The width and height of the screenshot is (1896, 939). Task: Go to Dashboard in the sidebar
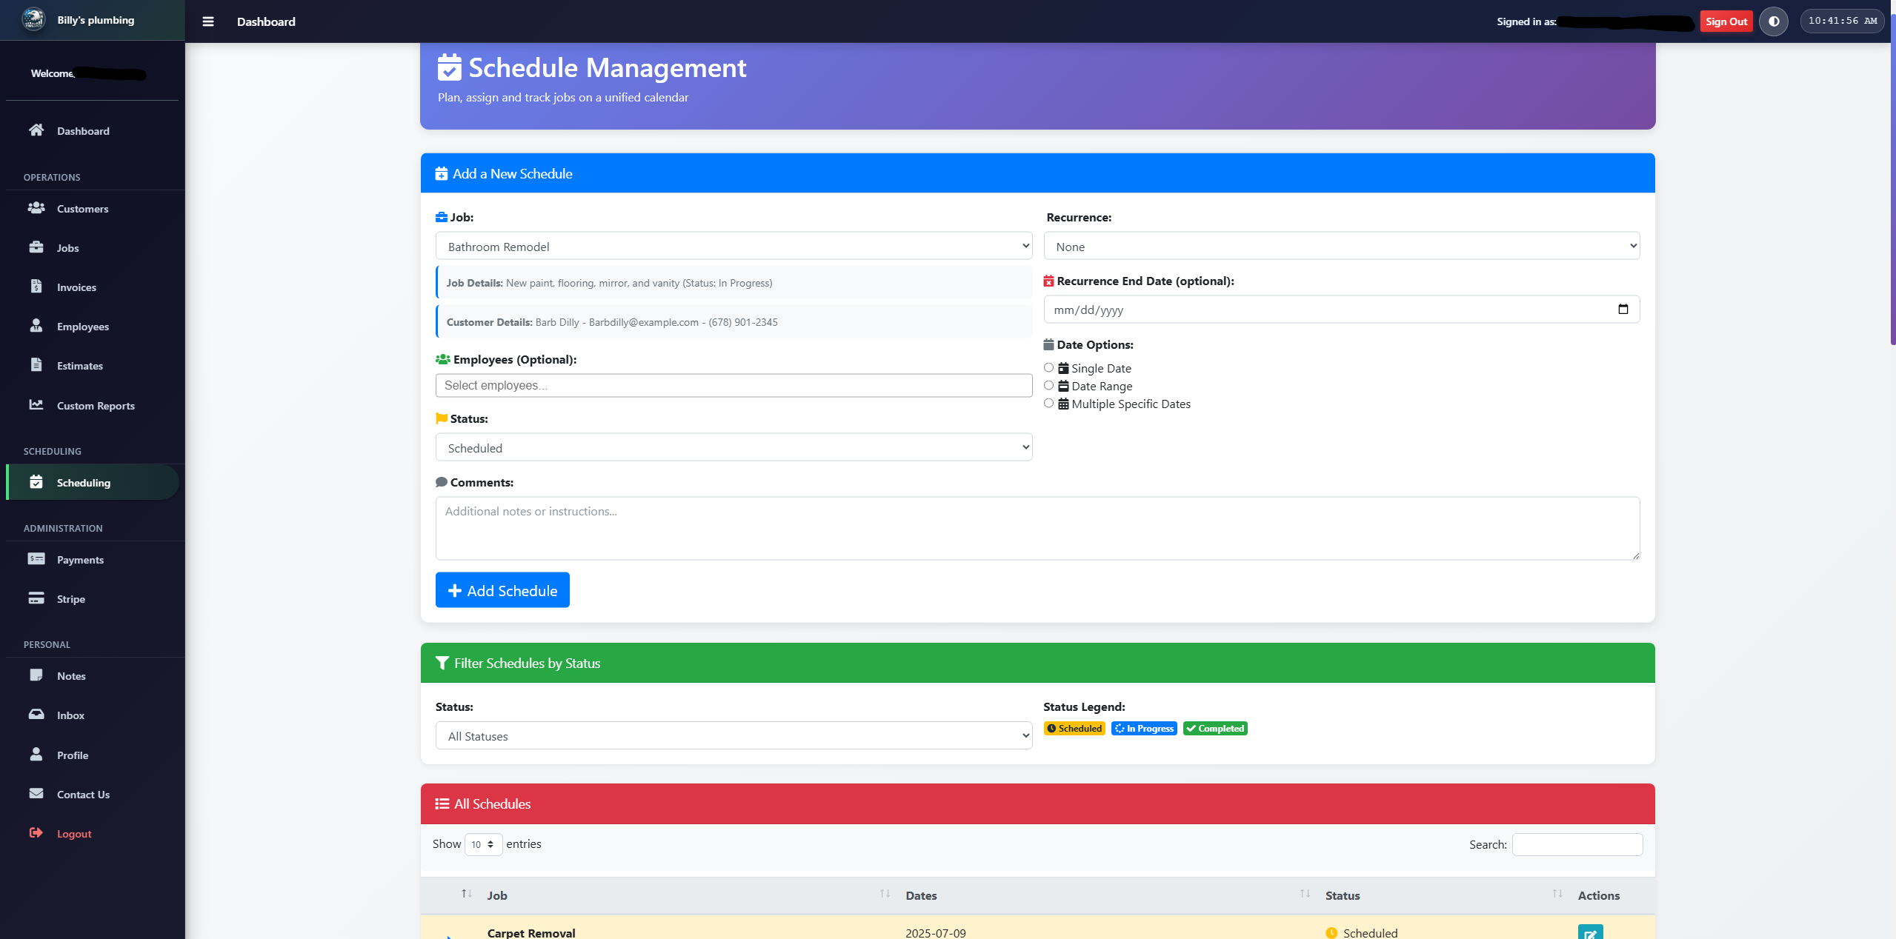(92, 130)
